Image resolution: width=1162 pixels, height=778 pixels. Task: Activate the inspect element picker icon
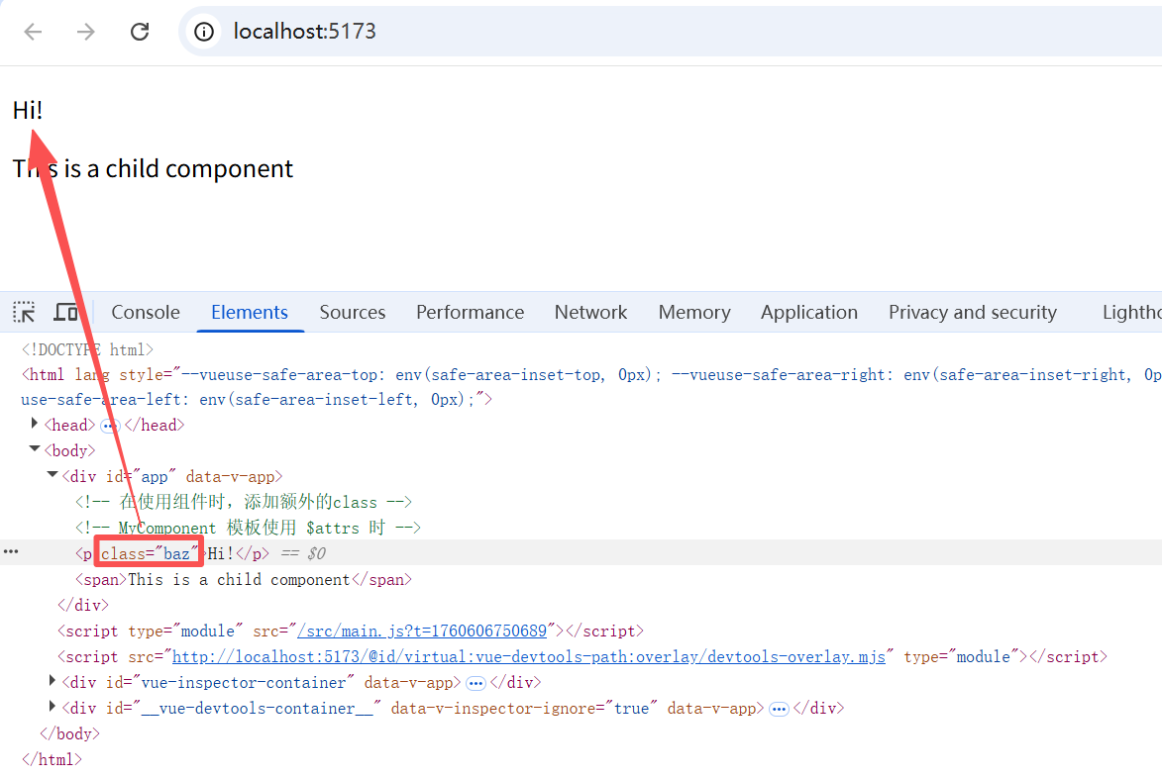click(x=24, y=312)
